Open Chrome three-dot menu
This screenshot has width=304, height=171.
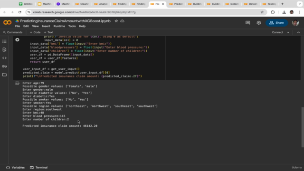click(x=299, y=12)
